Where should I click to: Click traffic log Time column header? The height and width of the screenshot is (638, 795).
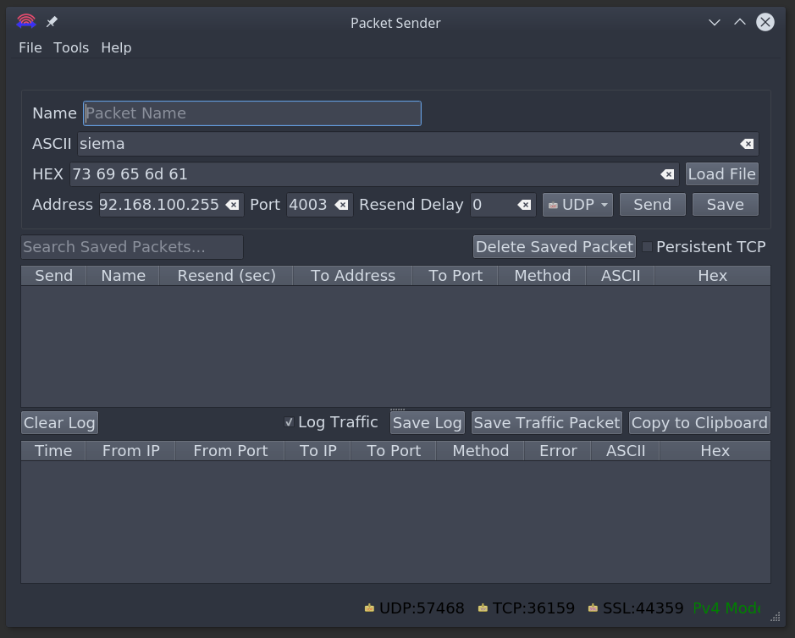53,451
